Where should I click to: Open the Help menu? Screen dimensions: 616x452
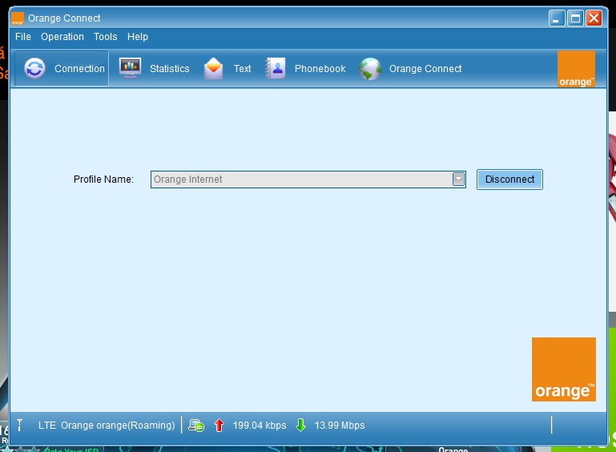(138, 37)
